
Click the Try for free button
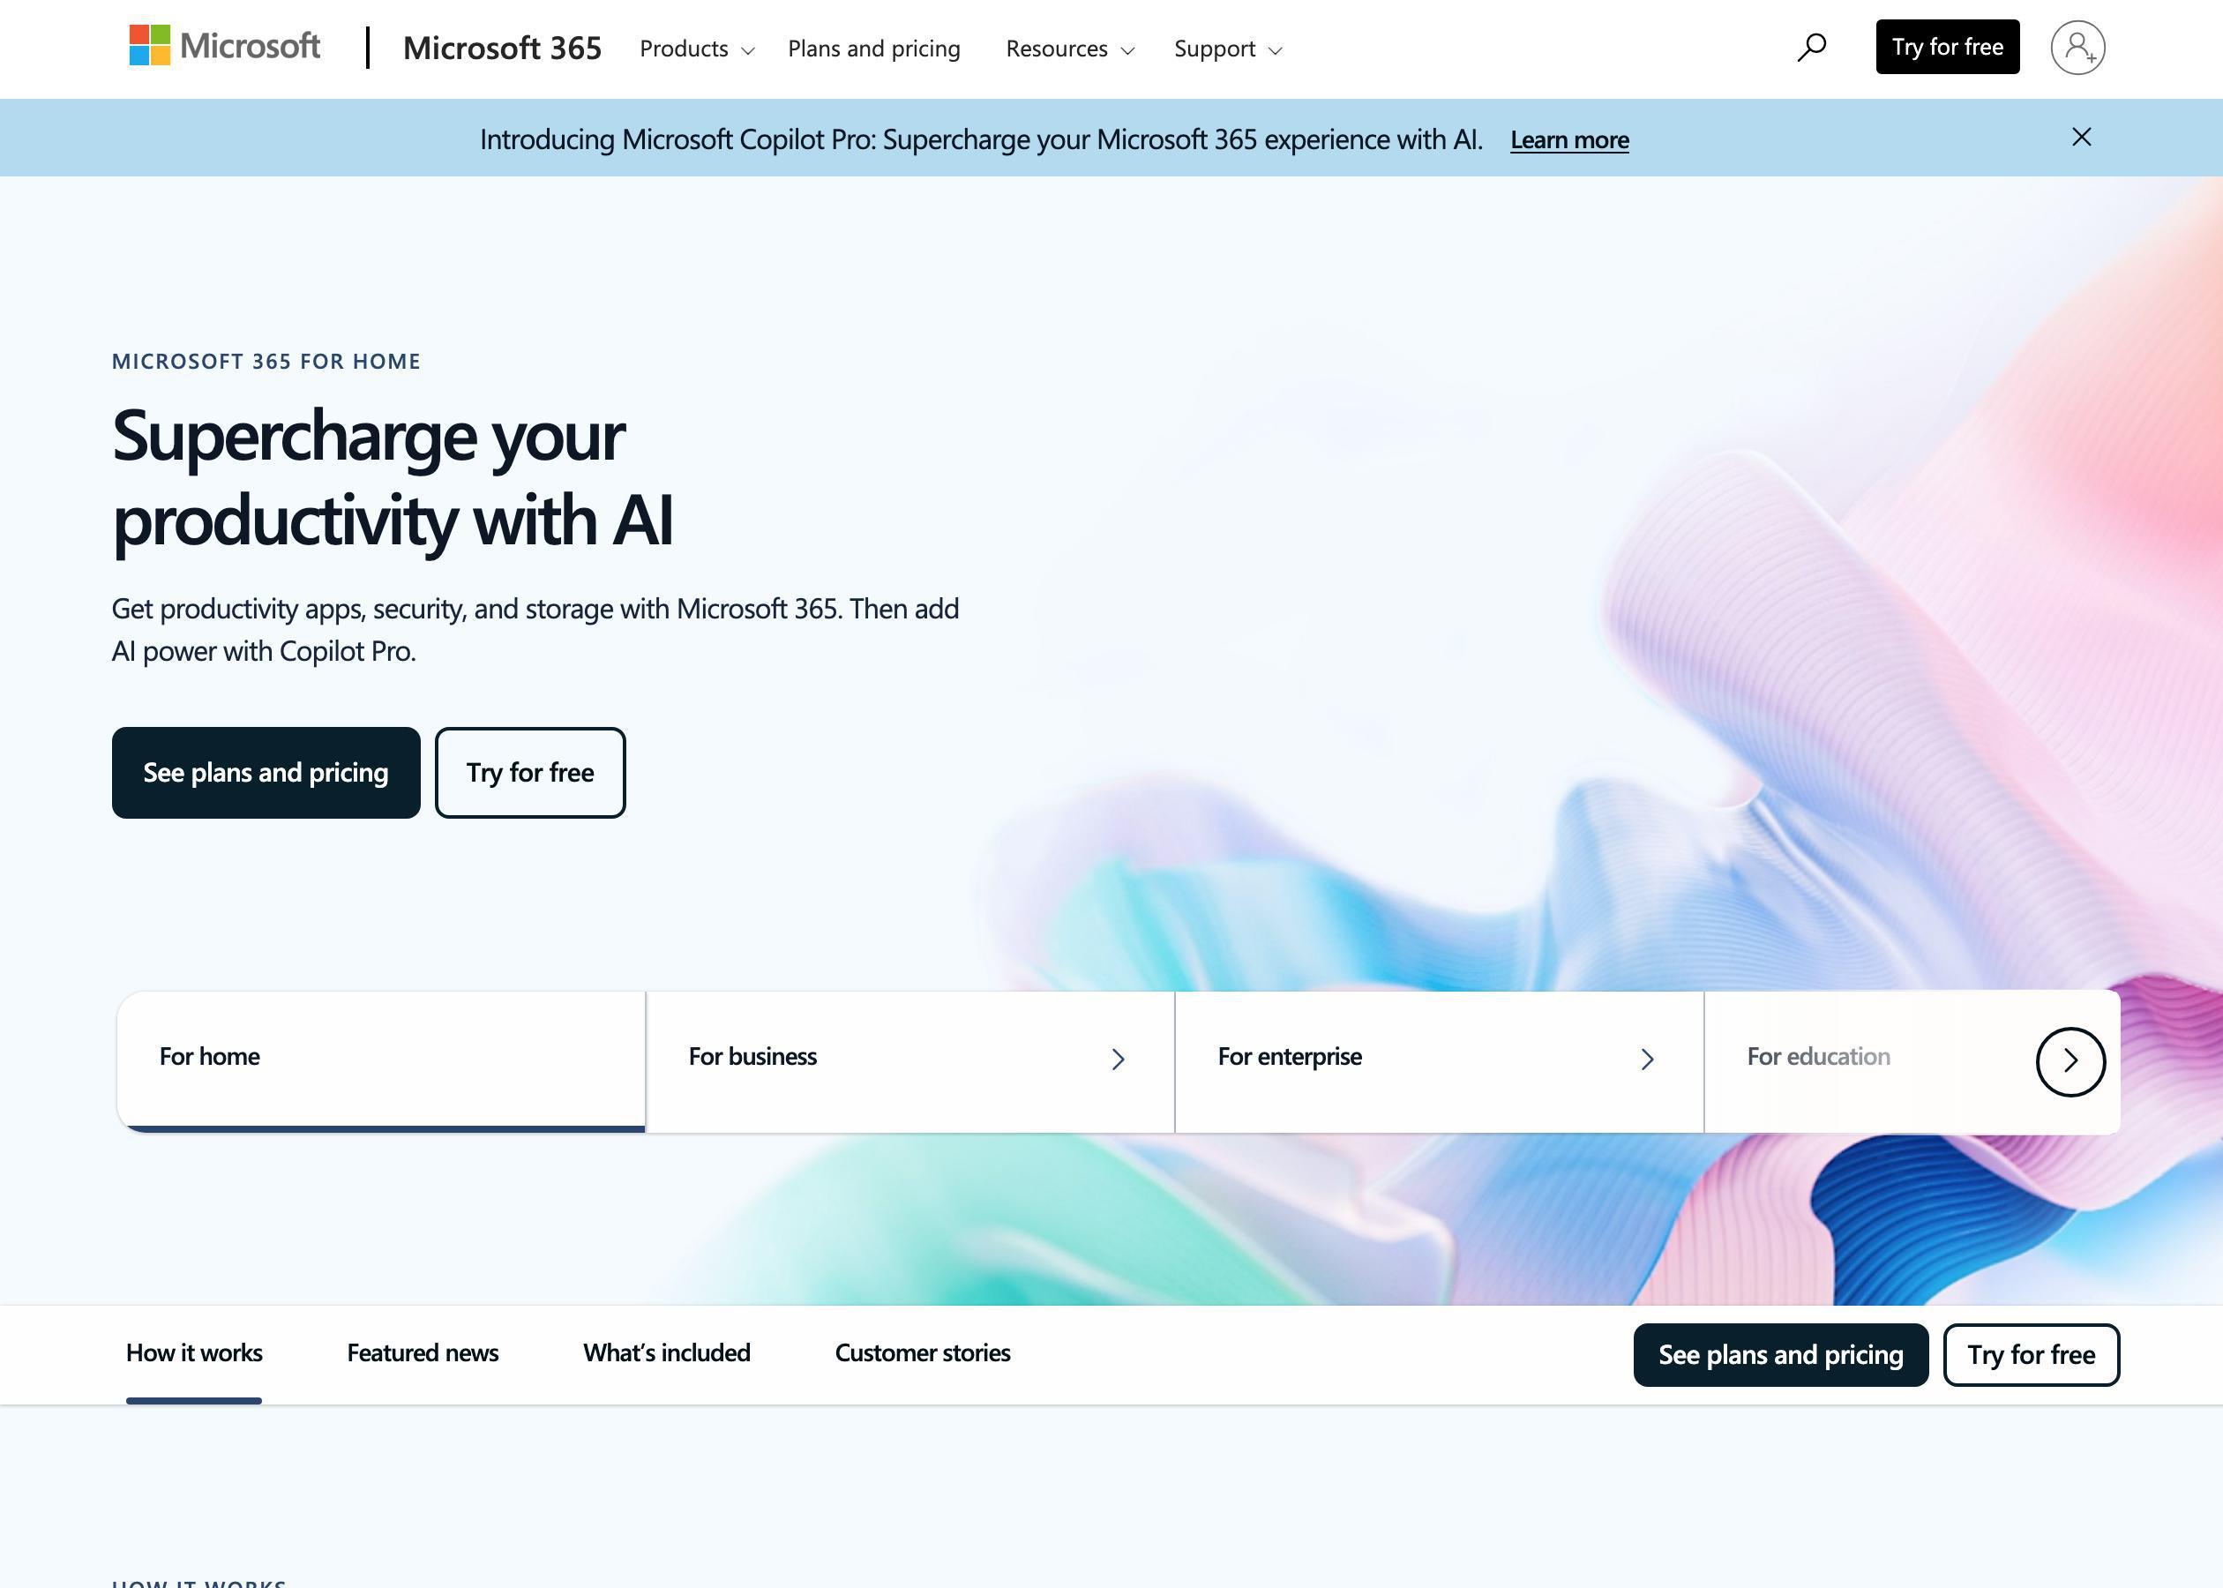coord(1946,47)
